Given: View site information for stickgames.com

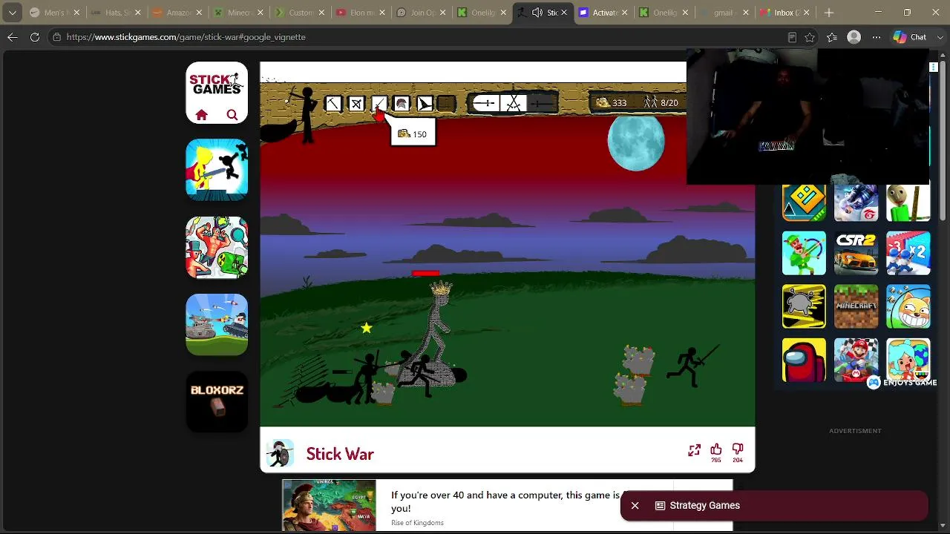Looking at the screenshot, I should [x=56, y=37].
